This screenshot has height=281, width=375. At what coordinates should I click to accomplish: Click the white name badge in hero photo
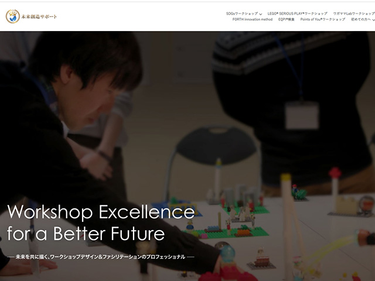(302, 115)
